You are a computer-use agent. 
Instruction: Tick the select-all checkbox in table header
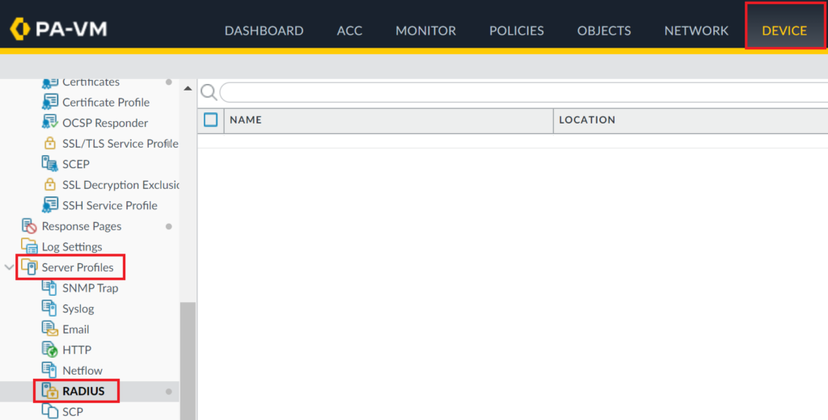pyautogui.click(x=211, y=120)
